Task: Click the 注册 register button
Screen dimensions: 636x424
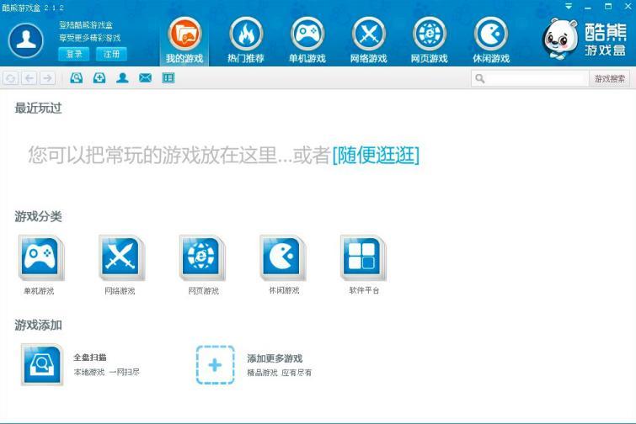Action: click(x=111, y=54)
